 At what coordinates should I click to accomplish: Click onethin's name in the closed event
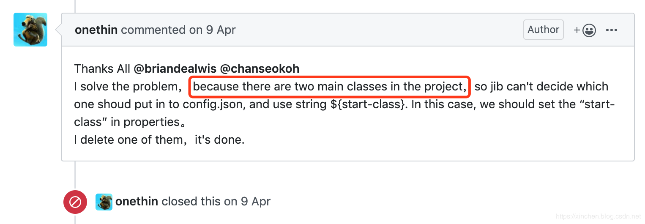point(137,202)
